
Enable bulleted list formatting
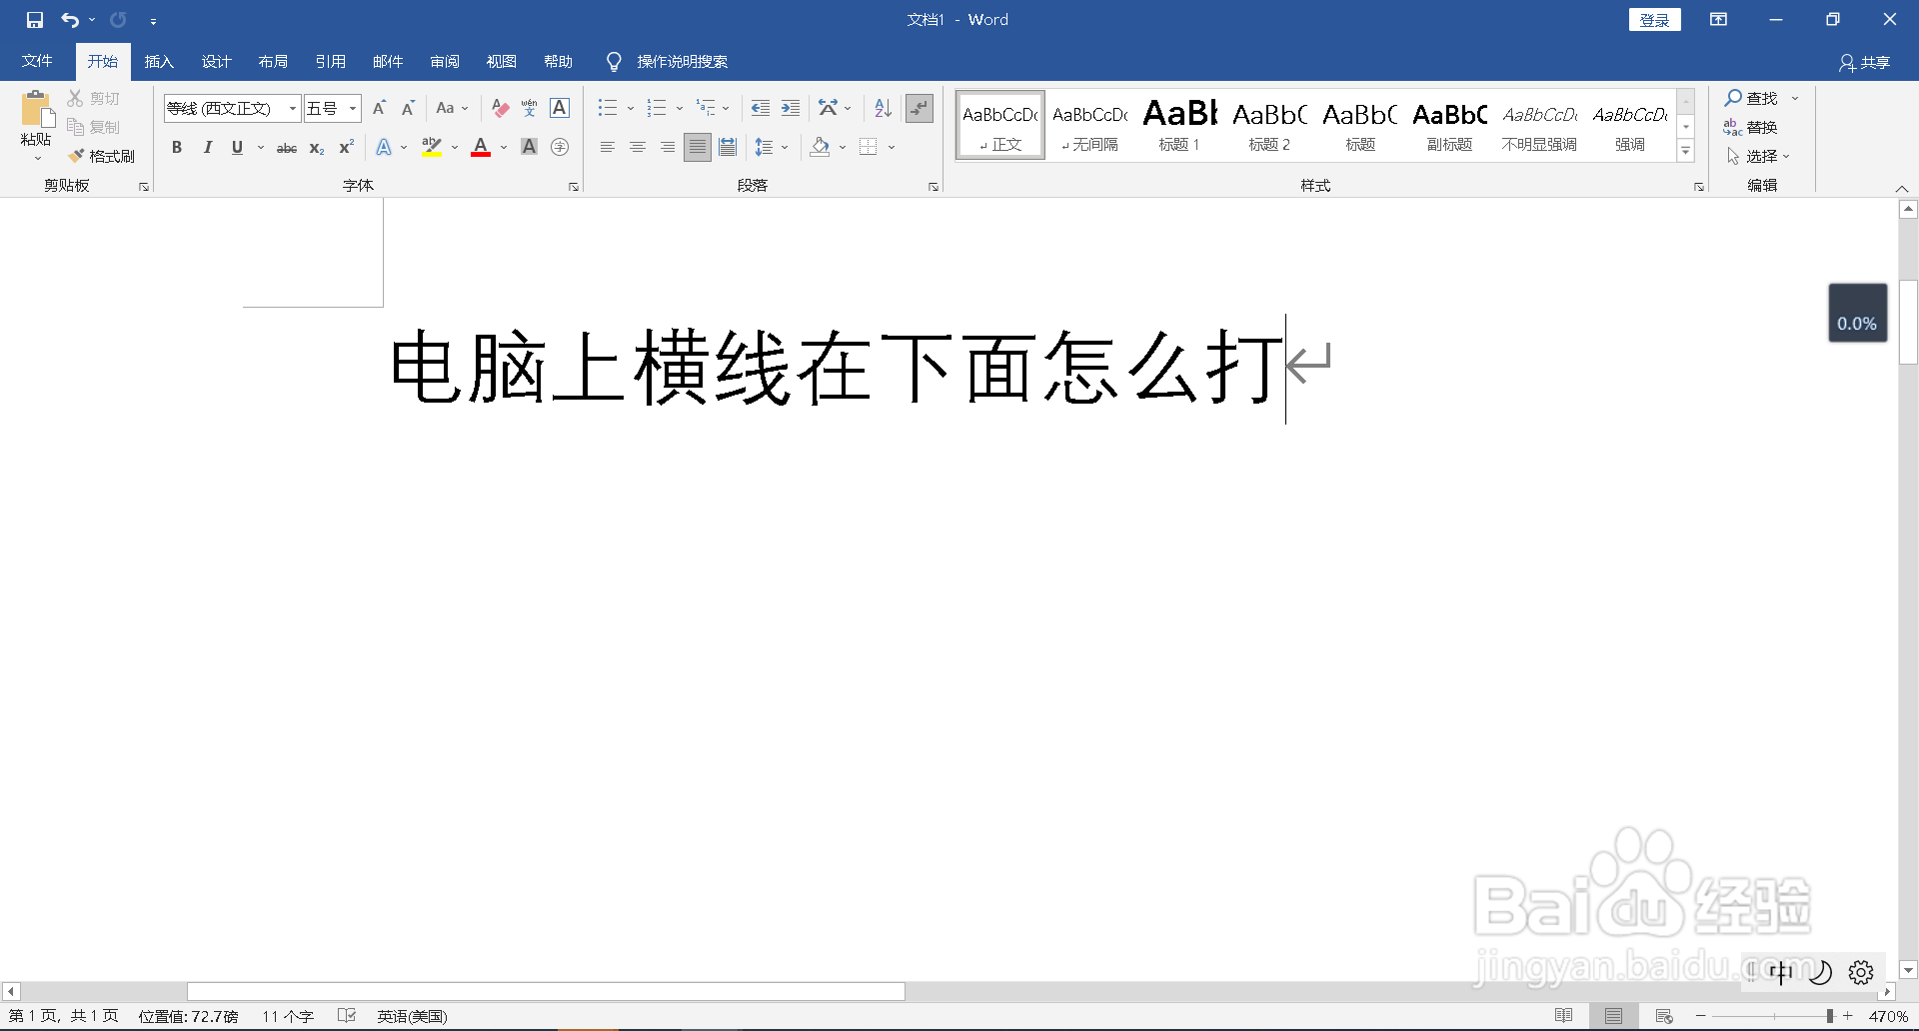pos(608,108)
